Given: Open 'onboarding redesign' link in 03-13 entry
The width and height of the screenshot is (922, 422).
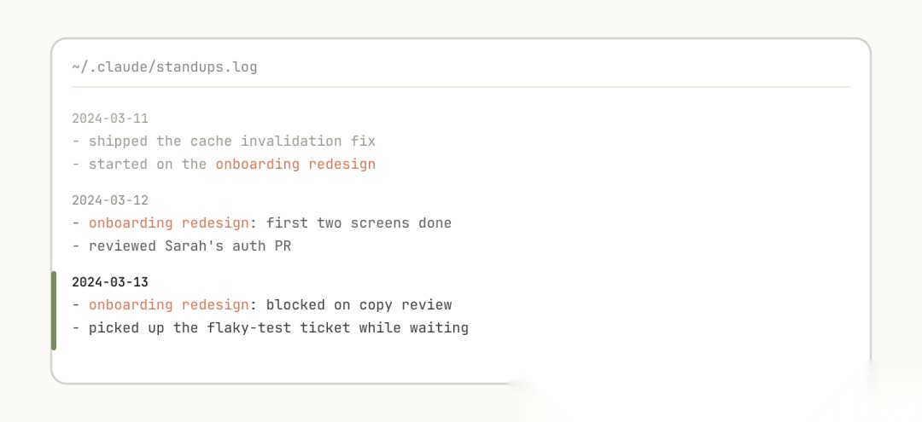Looking at the screenshot, I should (169, 305).
